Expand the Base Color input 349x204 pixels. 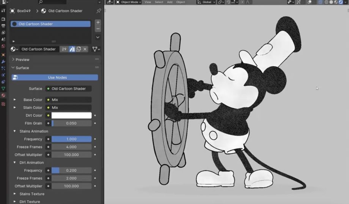(14, 100)
